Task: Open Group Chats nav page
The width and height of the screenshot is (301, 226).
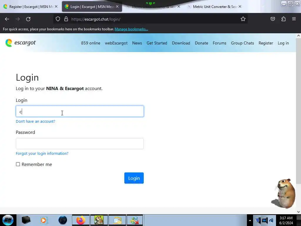Action: pos(242,43)
